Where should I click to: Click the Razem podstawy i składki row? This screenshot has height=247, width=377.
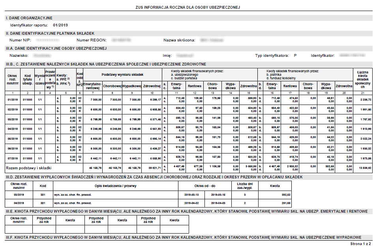point(189,168)
